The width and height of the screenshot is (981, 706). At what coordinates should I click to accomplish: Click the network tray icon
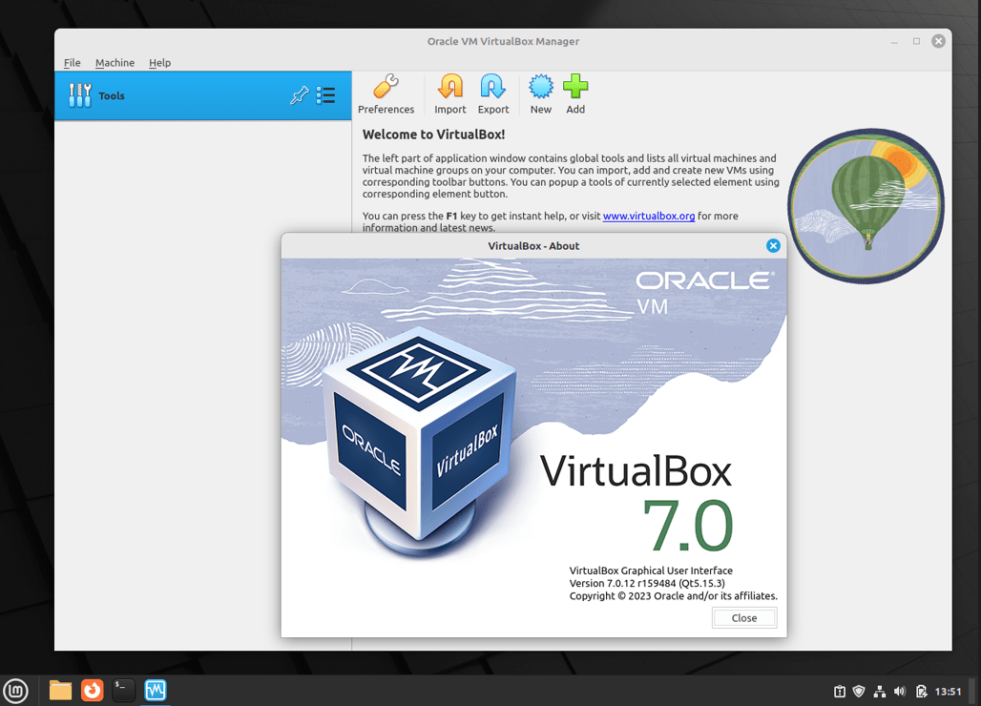tap(880, 691)
